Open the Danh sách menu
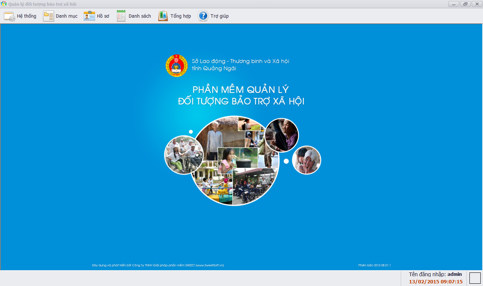This screenshot has width=483, height=286. coord(140,16)
